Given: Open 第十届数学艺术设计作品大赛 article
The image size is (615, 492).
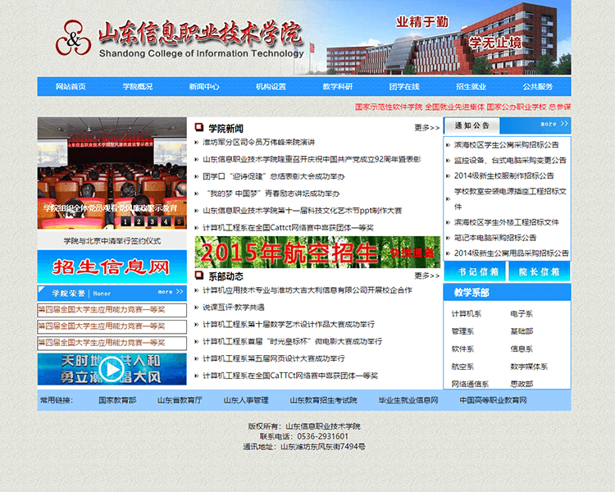Looking at the screenshot, I should pyautogui.click(x=289, y=325).
